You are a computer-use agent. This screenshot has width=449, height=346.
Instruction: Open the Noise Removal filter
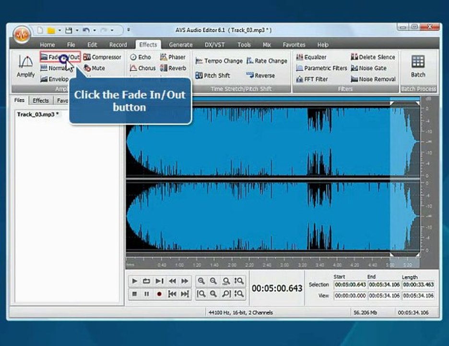[373, 79]
